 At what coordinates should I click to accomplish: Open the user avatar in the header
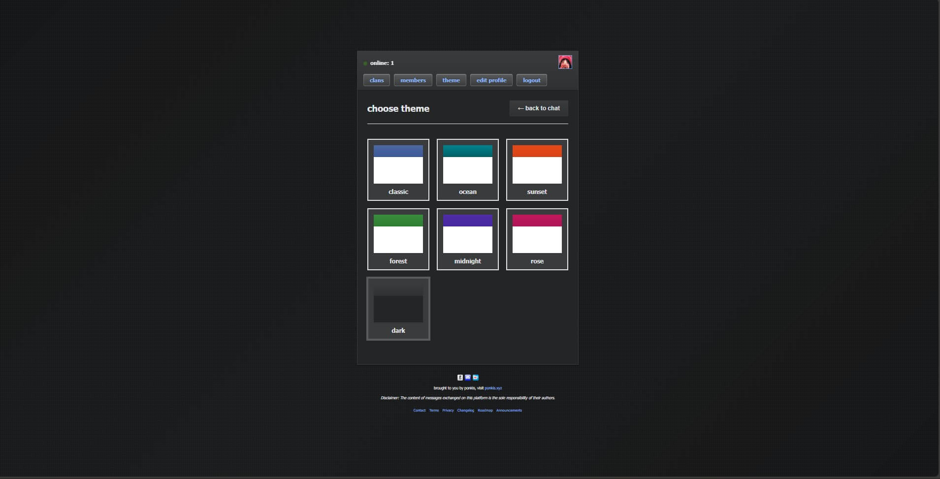(565, 62)
